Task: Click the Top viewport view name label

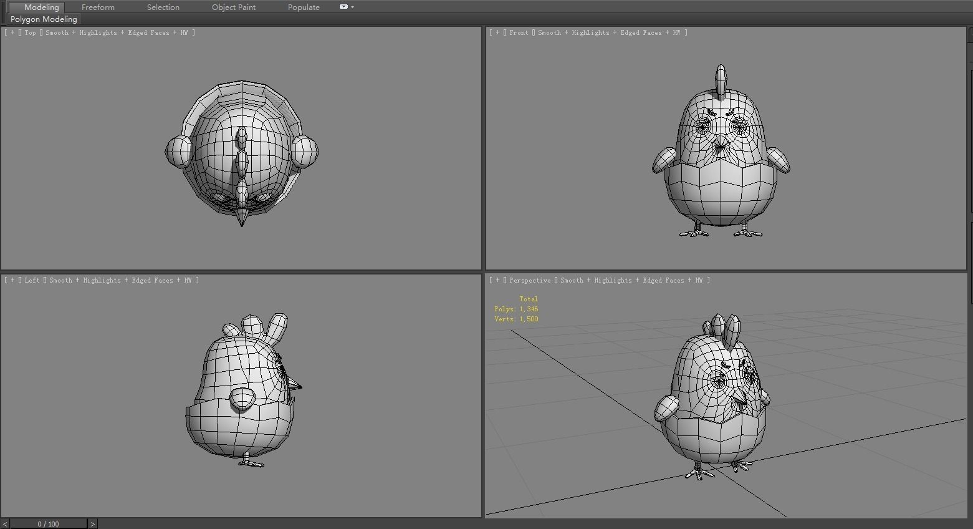Action: 31,32
